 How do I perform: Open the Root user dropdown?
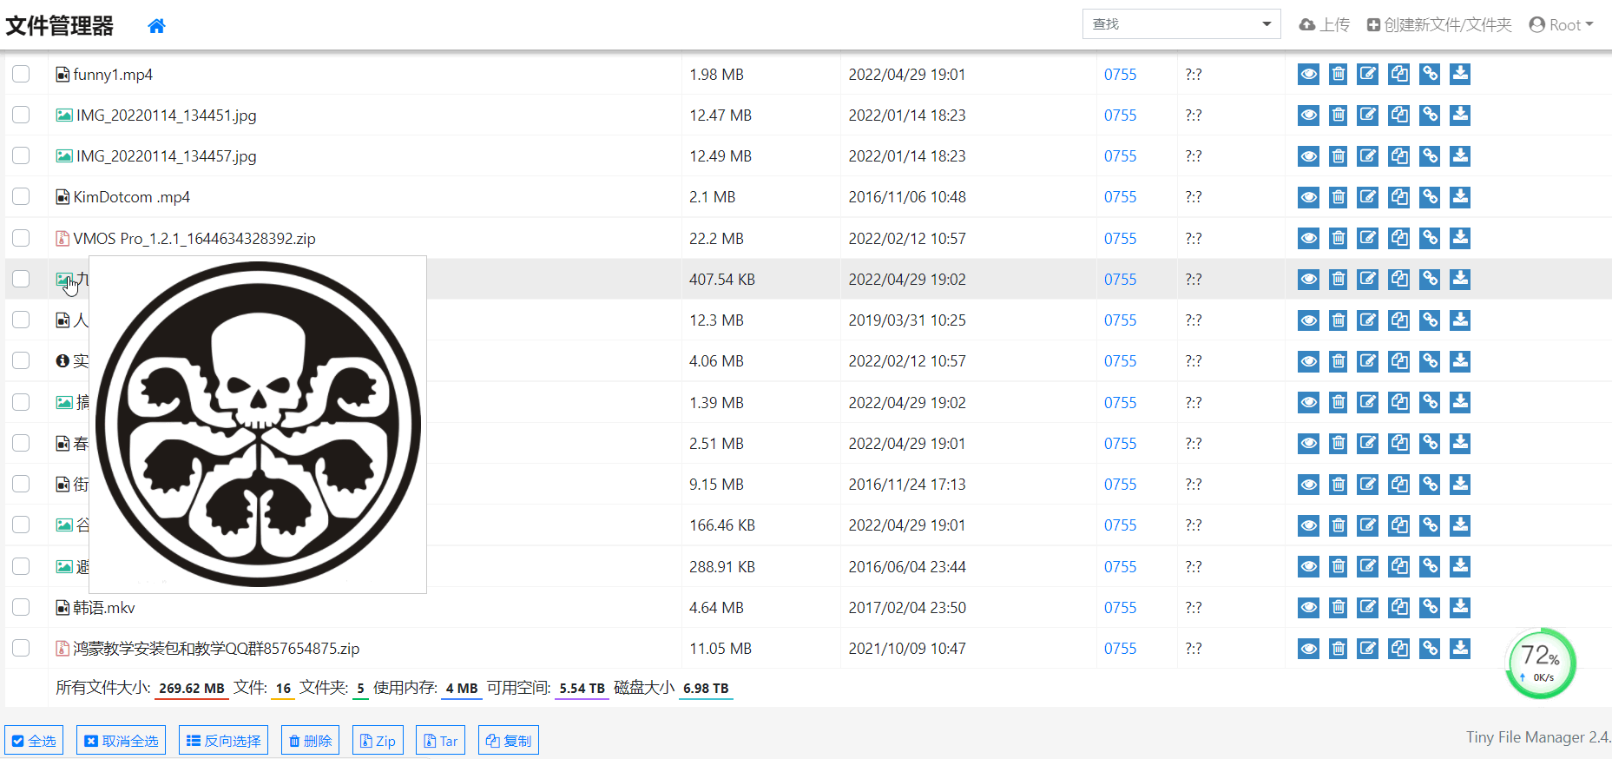[x=1561, y=24]
